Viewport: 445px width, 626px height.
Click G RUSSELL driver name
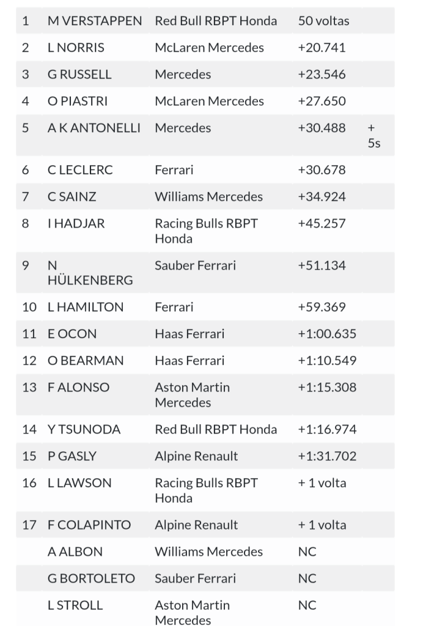click(79, 75)
